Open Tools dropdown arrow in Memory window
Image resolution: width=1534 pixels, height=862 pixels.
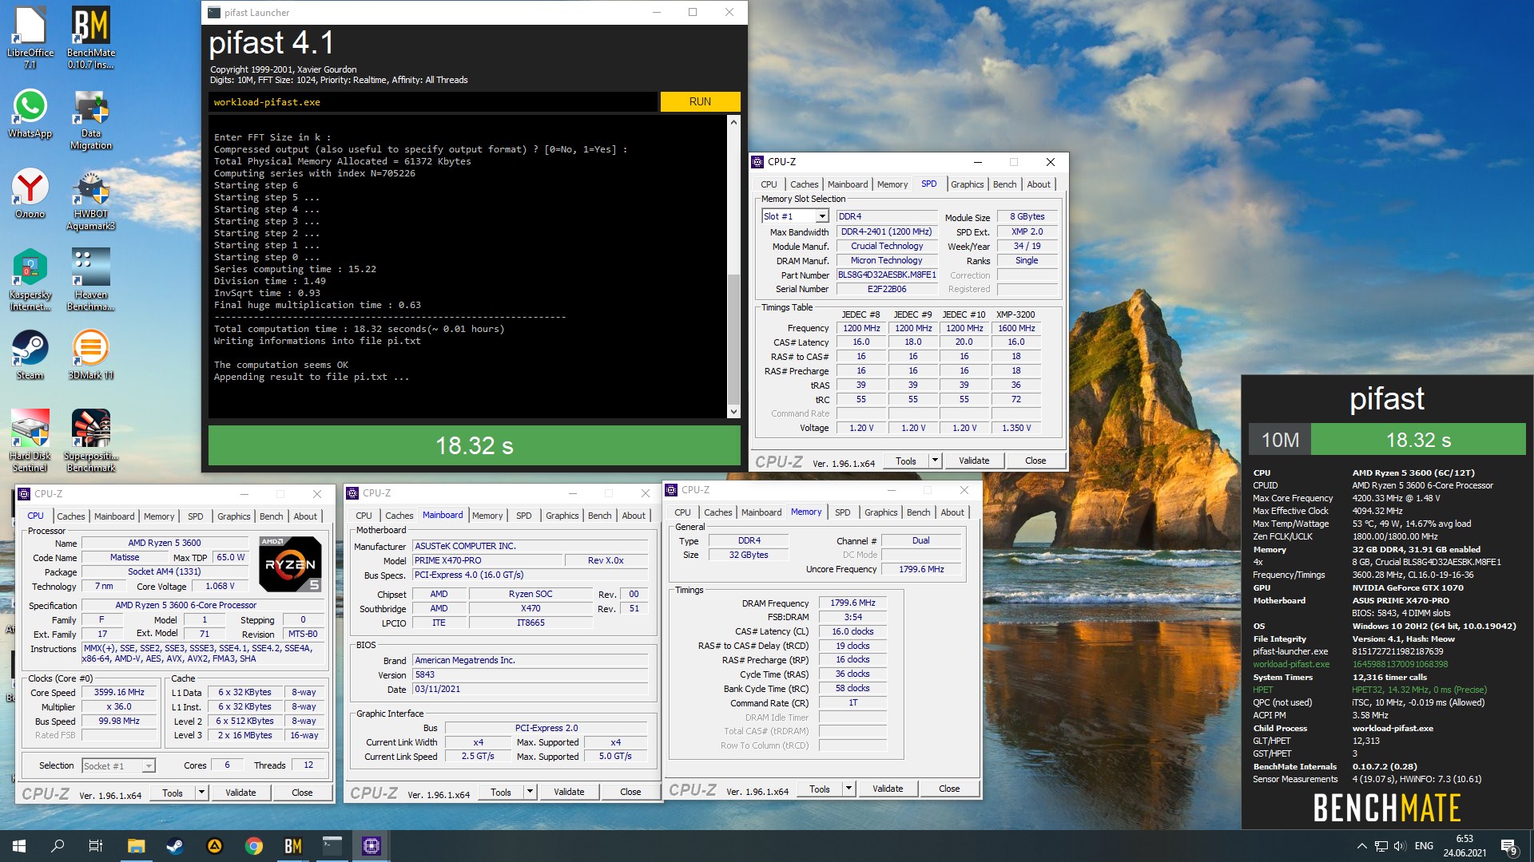pyautogui.click(x=848, y=789)
